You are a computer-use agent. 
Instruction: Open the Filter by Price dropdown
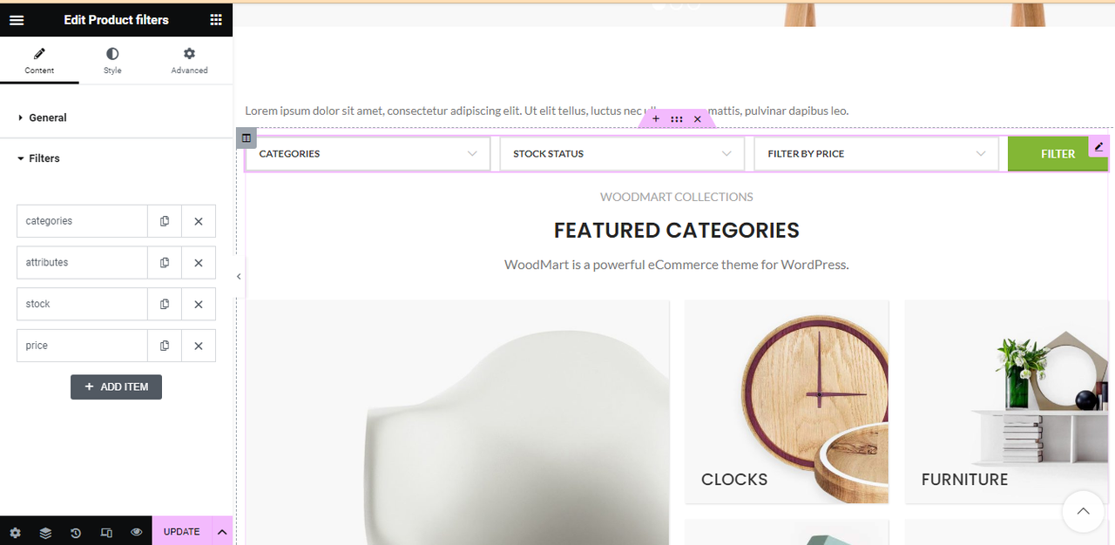876,153
